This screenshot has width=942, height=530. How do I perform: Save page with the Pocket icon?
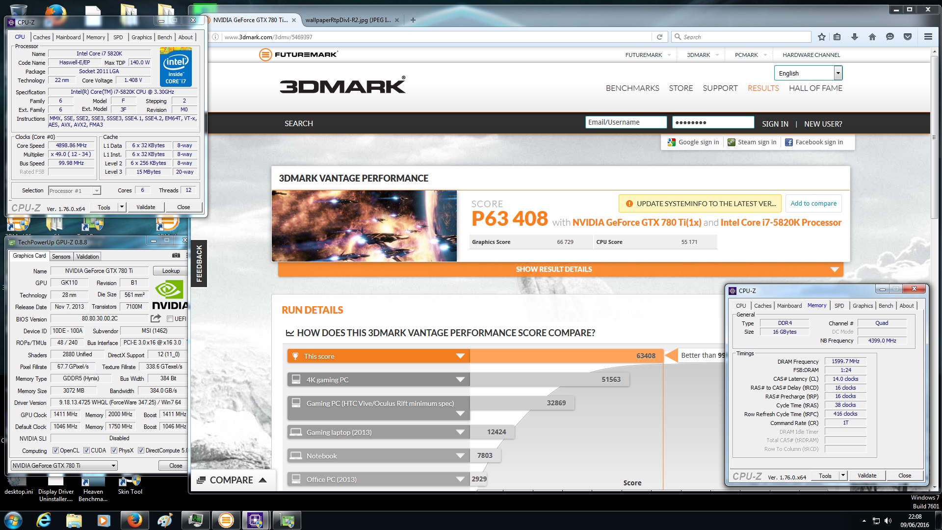[908, 37]
